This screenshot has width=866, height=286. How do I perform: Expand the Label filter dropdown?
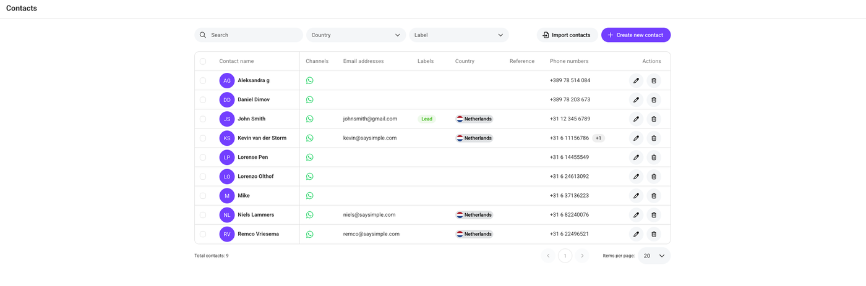[459, 35]
